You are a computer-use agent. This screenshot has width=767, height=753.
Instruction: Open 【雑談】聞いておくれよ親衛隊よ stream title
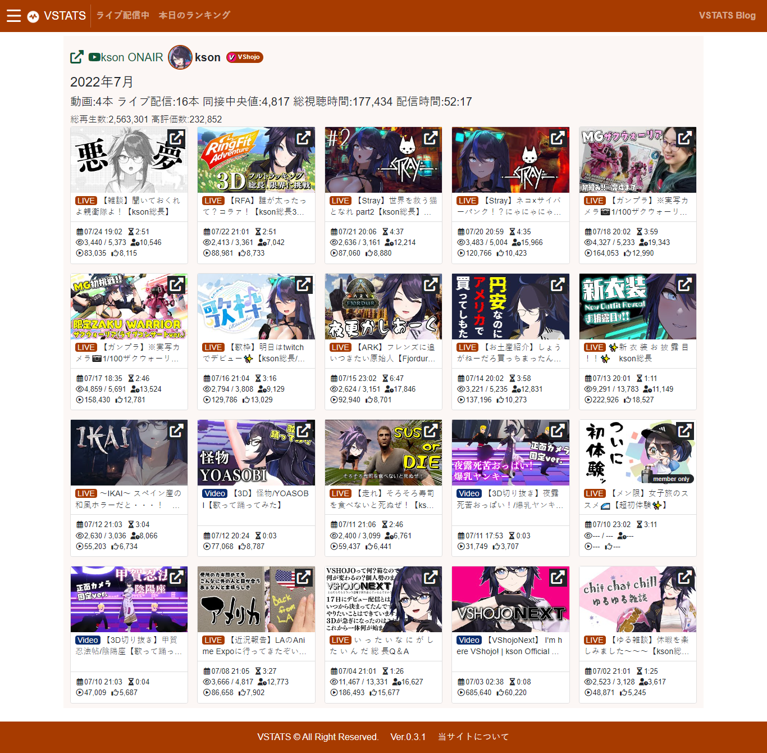point(129,206)
